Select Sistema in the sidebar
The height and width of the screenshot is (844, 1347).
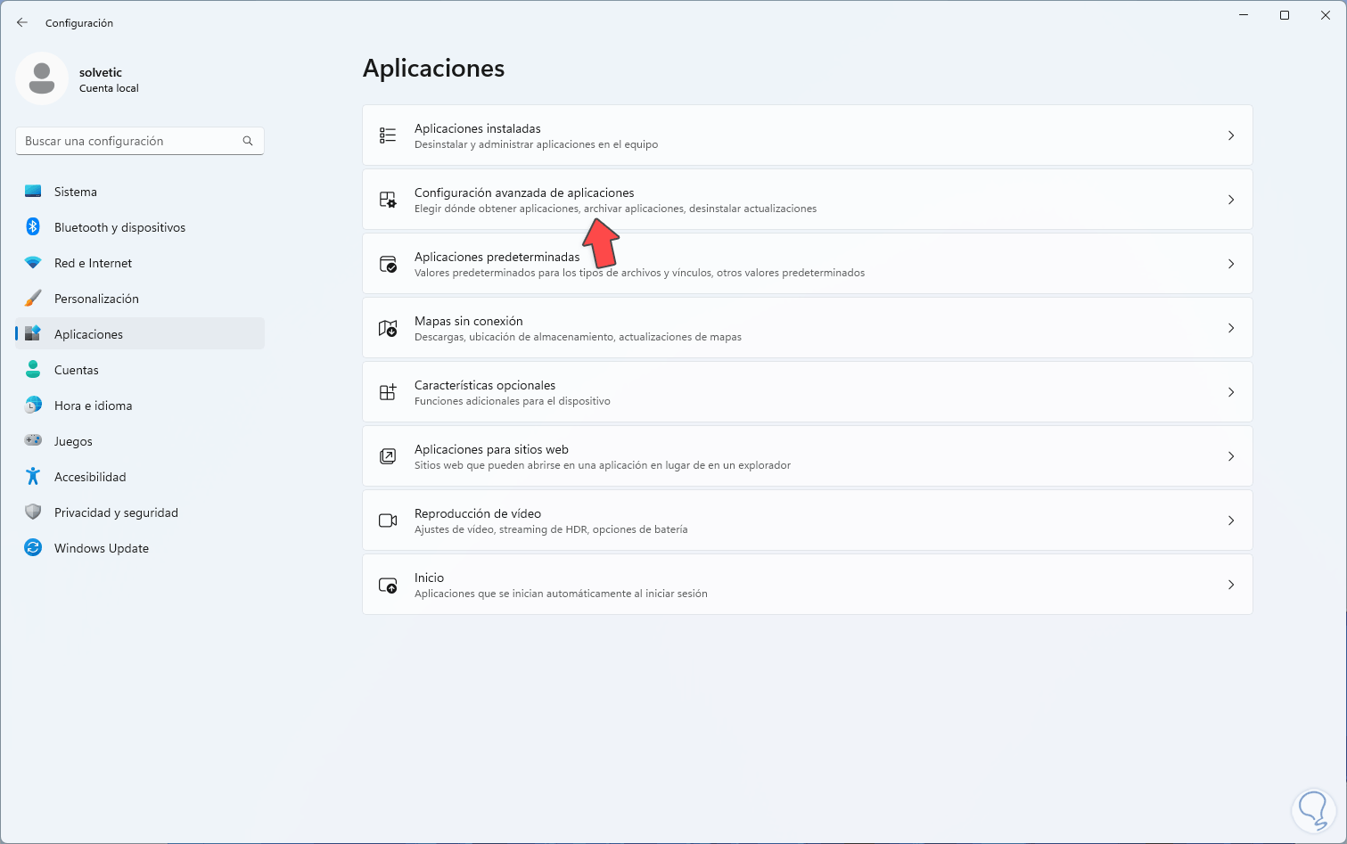76,192
